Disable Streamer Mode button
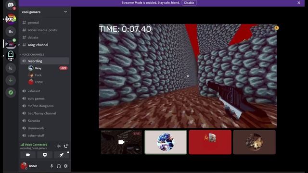 pyautogui.click(x=189, y=3)
